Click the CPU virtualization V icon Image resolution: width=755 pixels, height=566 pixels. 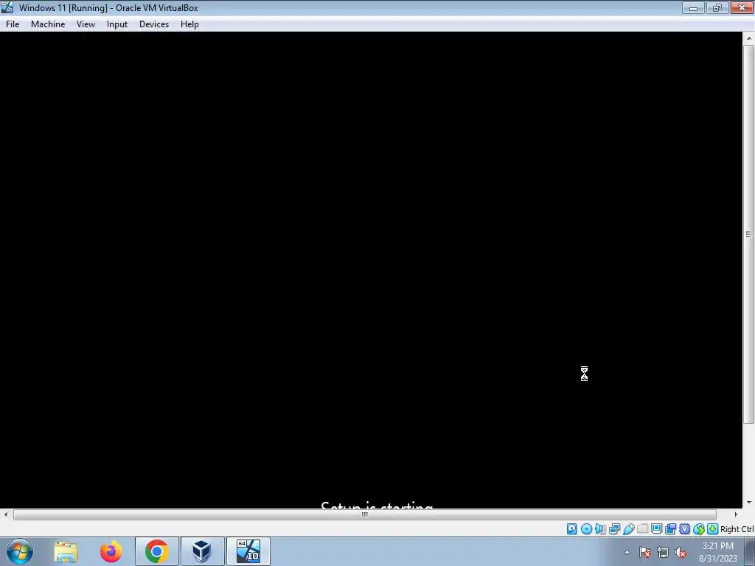click(684, 529)
